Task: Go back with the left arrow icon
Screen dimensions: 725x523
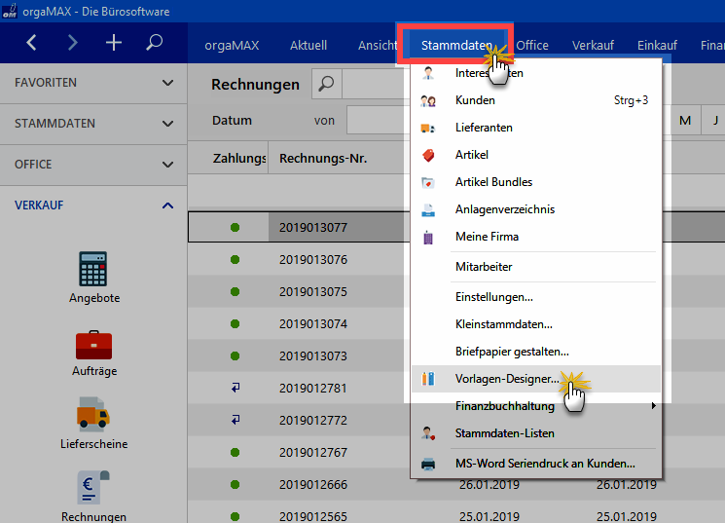Action: 31,43
